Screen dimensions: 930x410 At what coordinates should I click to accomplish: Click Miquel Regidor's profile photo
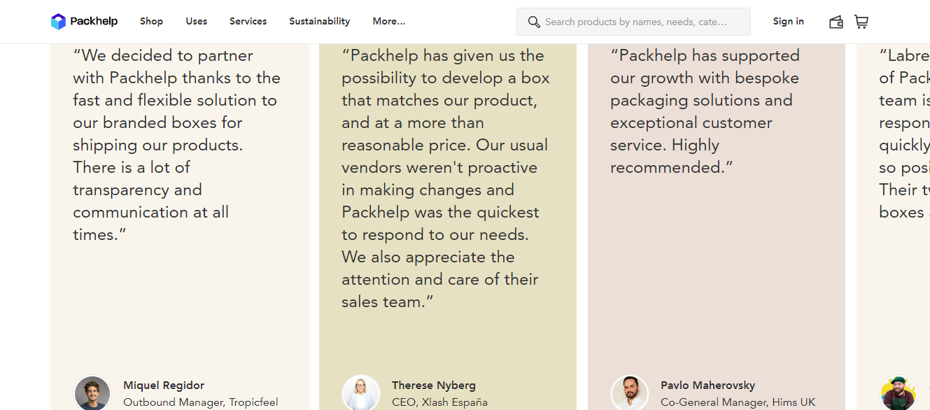(92, 392)
